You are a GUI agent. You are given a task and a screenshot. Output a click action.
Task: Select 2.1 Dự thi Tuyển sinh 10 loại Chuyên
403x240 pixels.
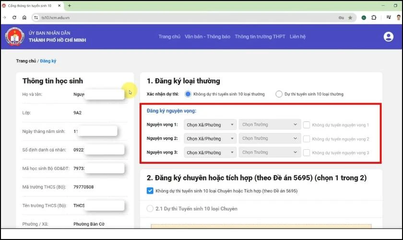pos(150,208)
